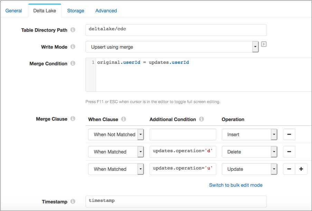The width and height of the screenshot is (312, 211).
Task: Click info icon beside Write Mode label
Action: 73,46
